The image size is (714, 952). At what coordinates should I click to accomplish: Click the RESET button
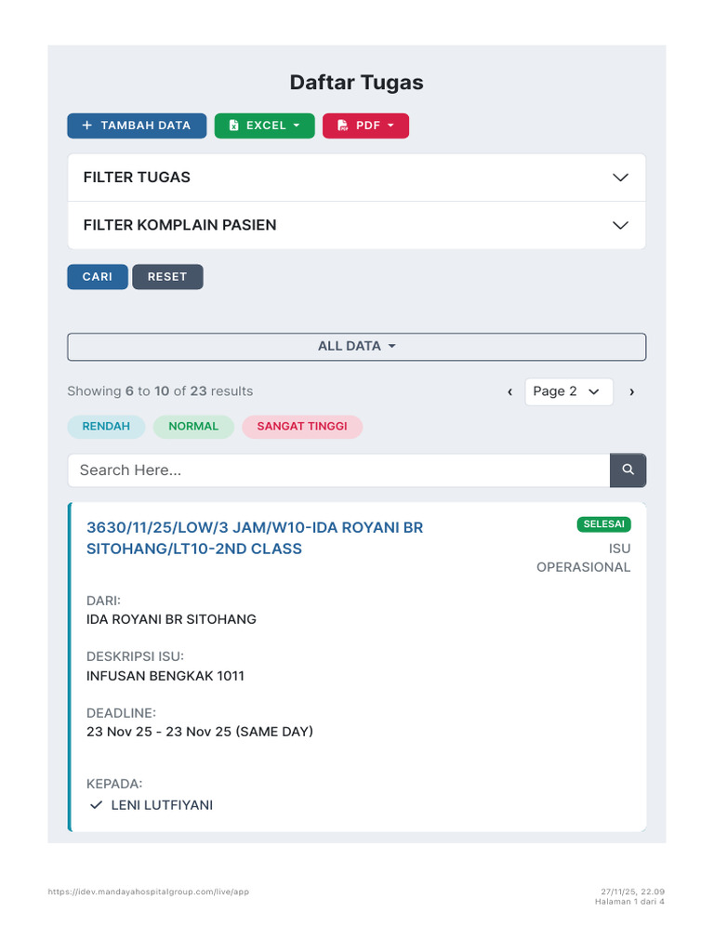167,277
